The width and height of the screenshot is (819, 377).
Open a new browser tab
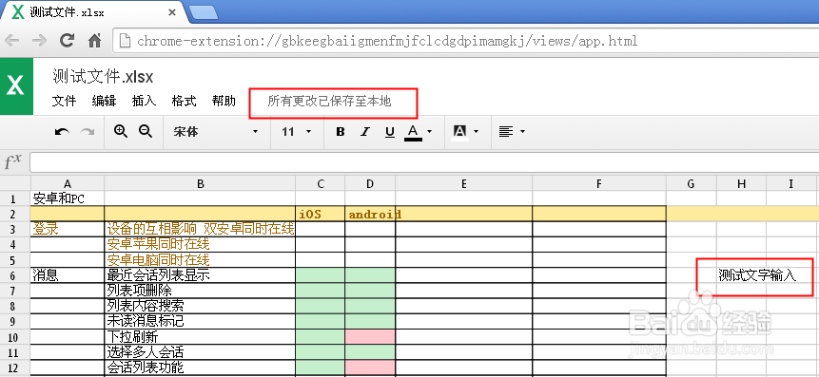point(204,12)
